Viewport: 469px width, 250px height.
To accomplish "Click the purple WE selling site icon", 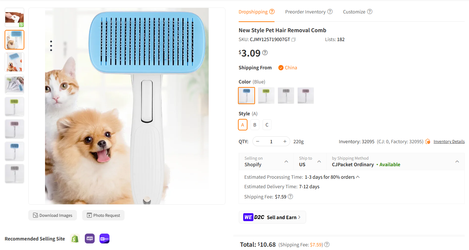I will 104,239.
